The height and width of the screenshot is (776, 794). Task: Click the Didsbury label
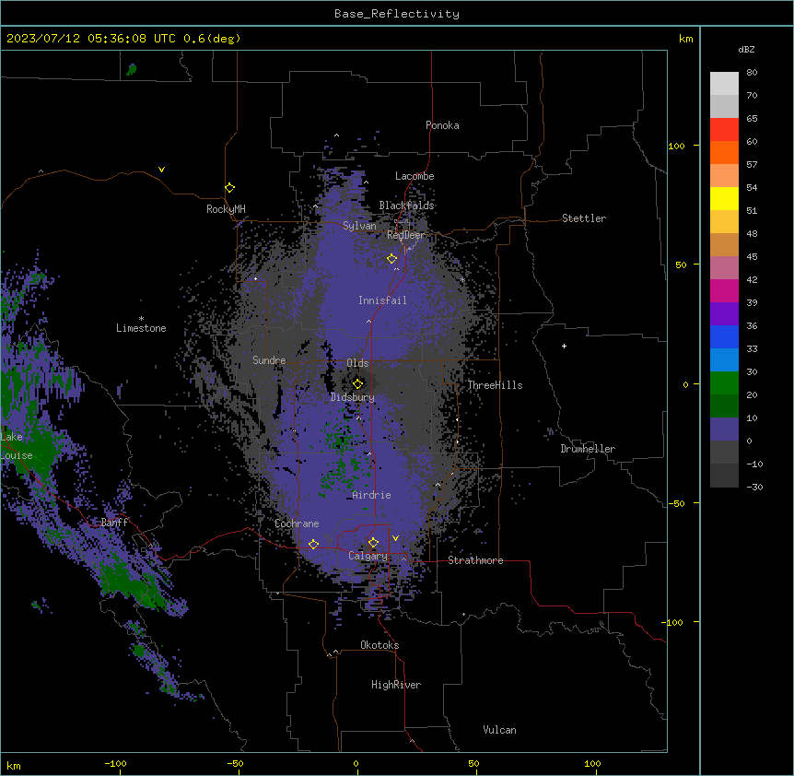[353, 397]
